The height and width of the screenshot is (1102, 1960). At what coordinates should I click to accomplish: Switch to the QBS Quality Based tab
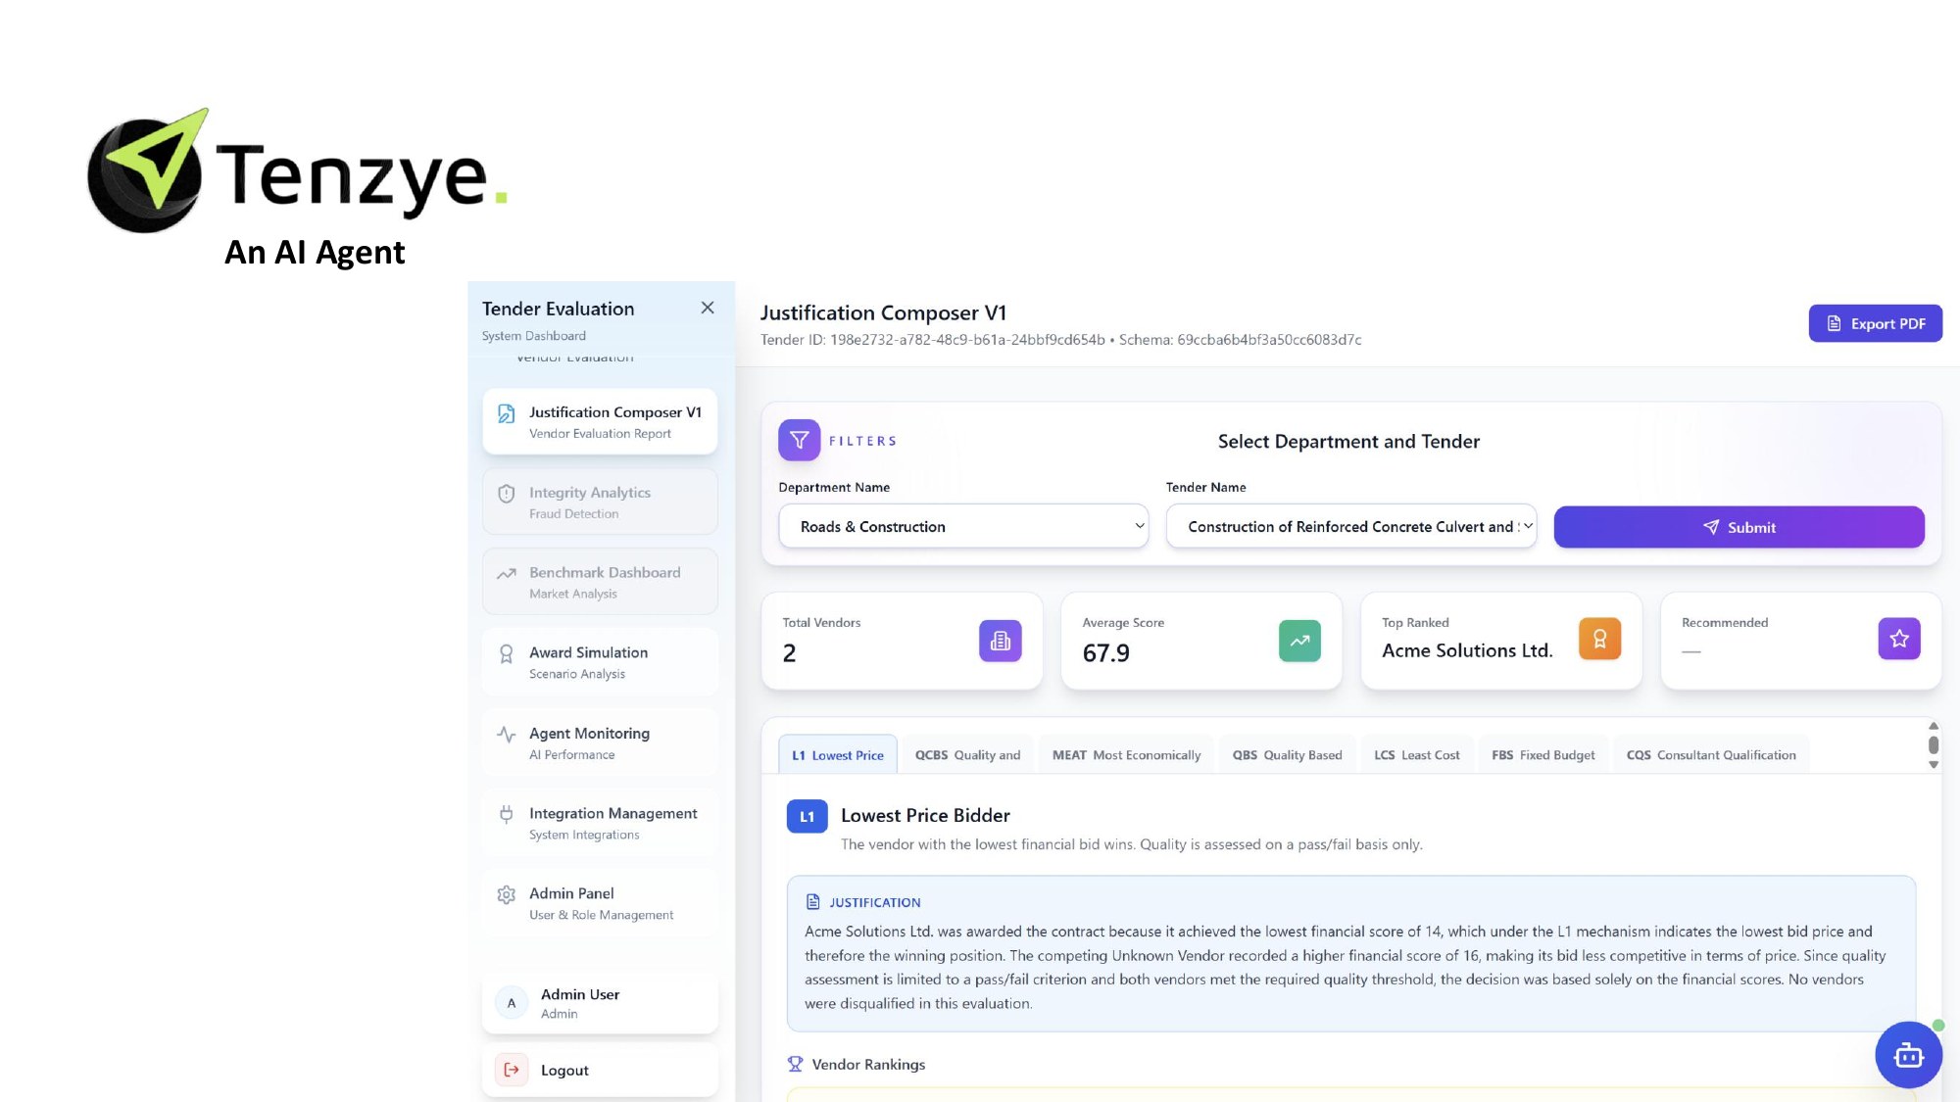1287,755
